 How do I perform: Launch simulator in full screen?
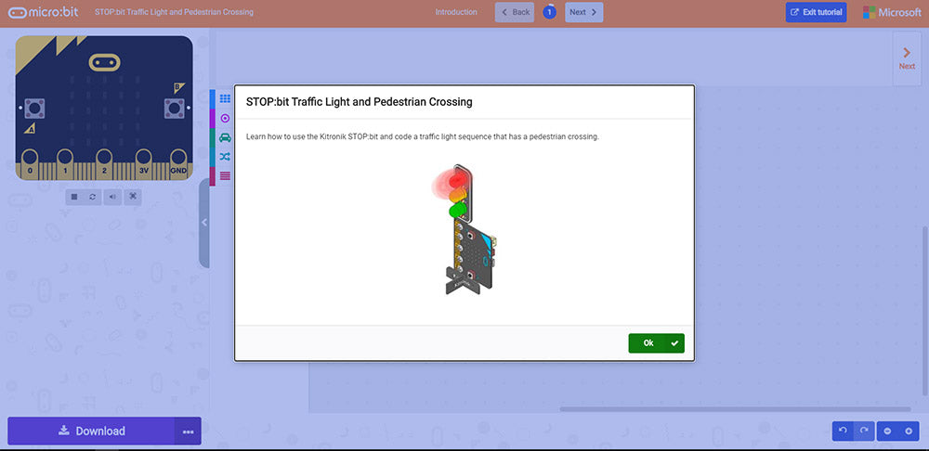[x=133, y=197]
